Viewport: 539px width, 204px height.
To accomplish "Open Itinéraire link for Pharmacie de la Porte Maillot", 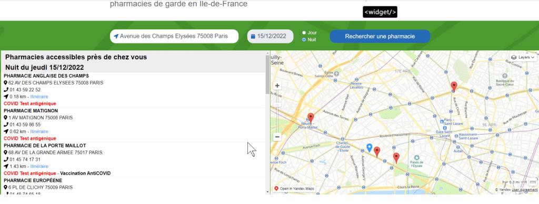I will tap(39, 166).
